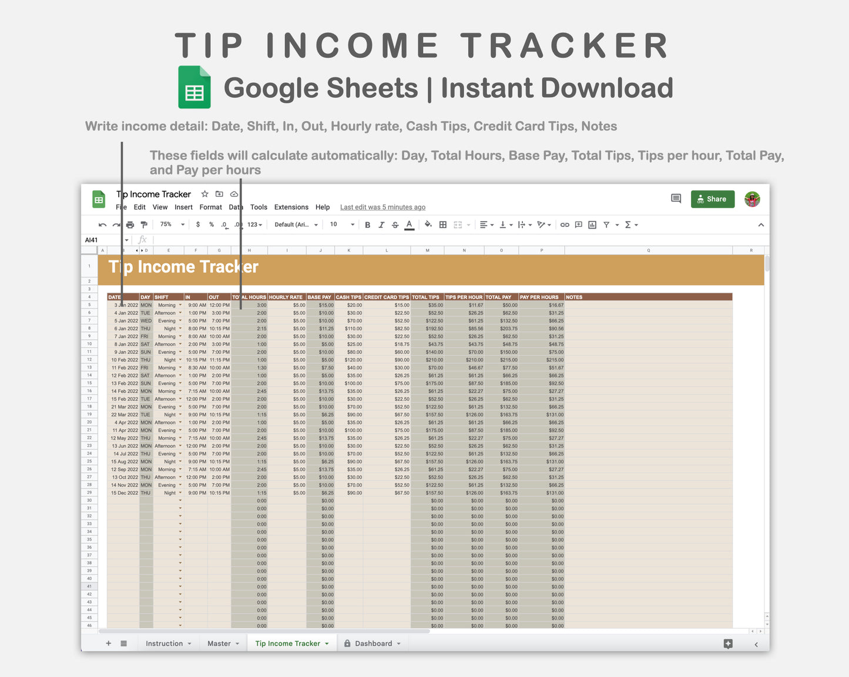Image resolution: width=849 pixels, height=677 pixels.
Task: Open version history via Last edit link
Action: [382, 207]
